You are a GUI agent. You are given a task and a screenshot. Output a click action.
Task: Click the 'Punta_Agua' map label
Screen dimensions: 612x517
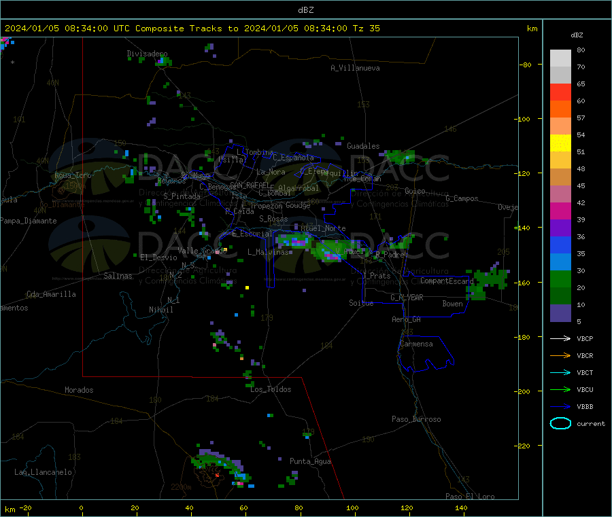(x=310, y=461)
